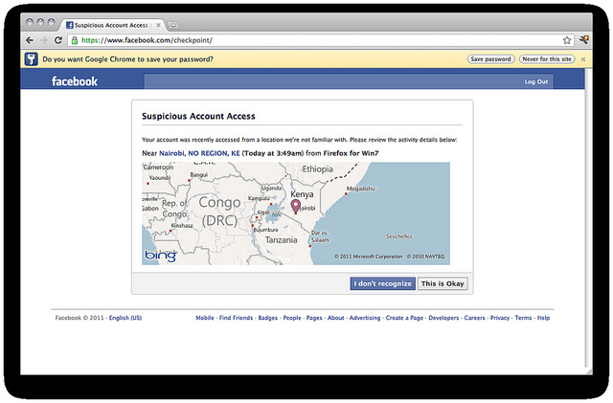Click the Suspicious Account Access heading
Image resolution: width=613 pixels, height=403 pixels.
point(198,116)
